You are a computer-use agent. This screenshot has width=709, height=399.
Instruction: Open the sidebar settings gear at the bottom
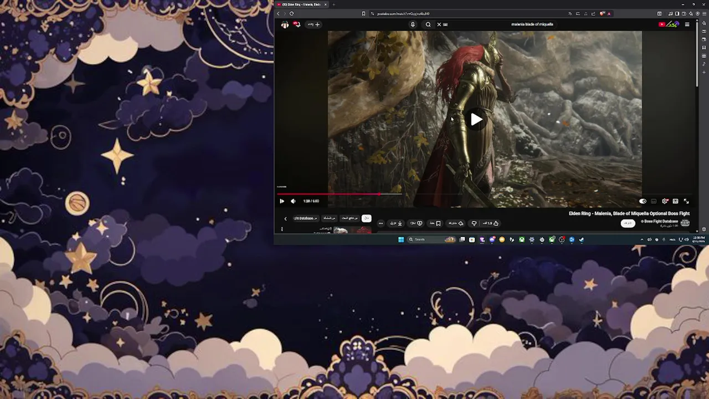pos(704,229)
